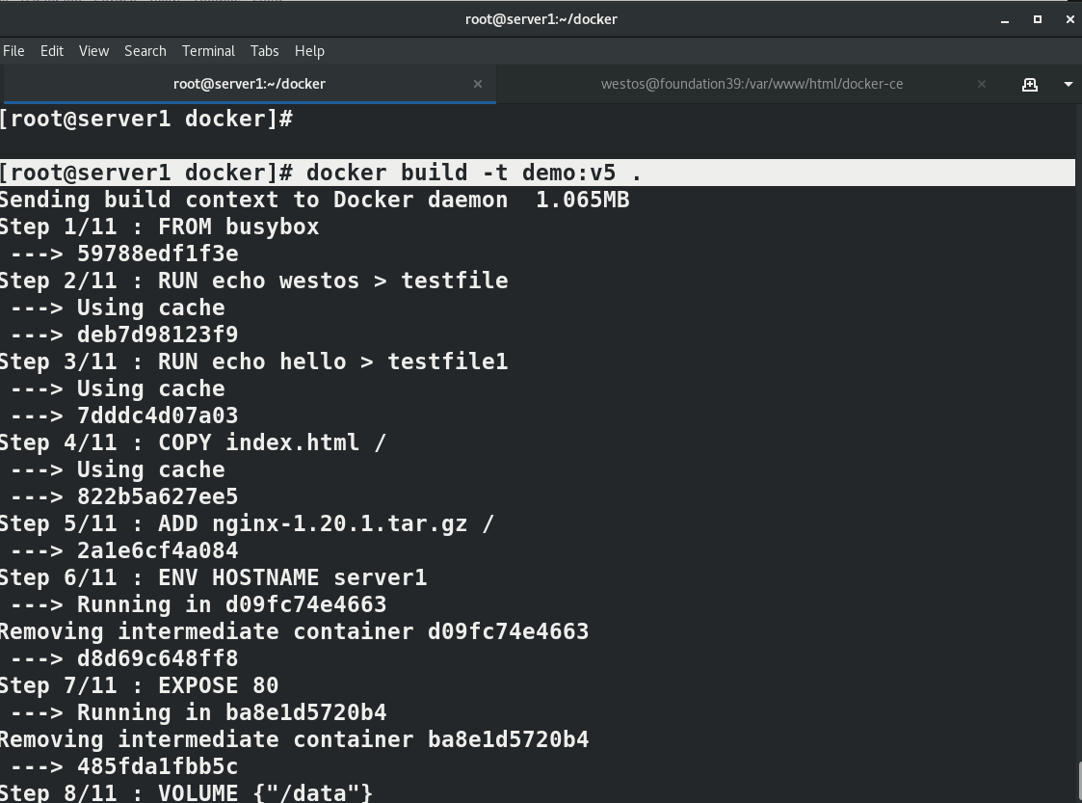This screenshot has width=1082, height=803.
Task: Open the Search menu
Action: coord(145,51)
